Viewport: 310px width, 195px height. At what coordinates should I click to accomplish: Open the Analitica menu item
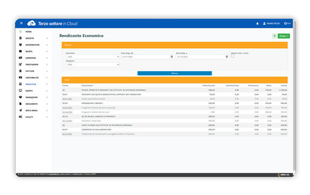pos(31,84)
